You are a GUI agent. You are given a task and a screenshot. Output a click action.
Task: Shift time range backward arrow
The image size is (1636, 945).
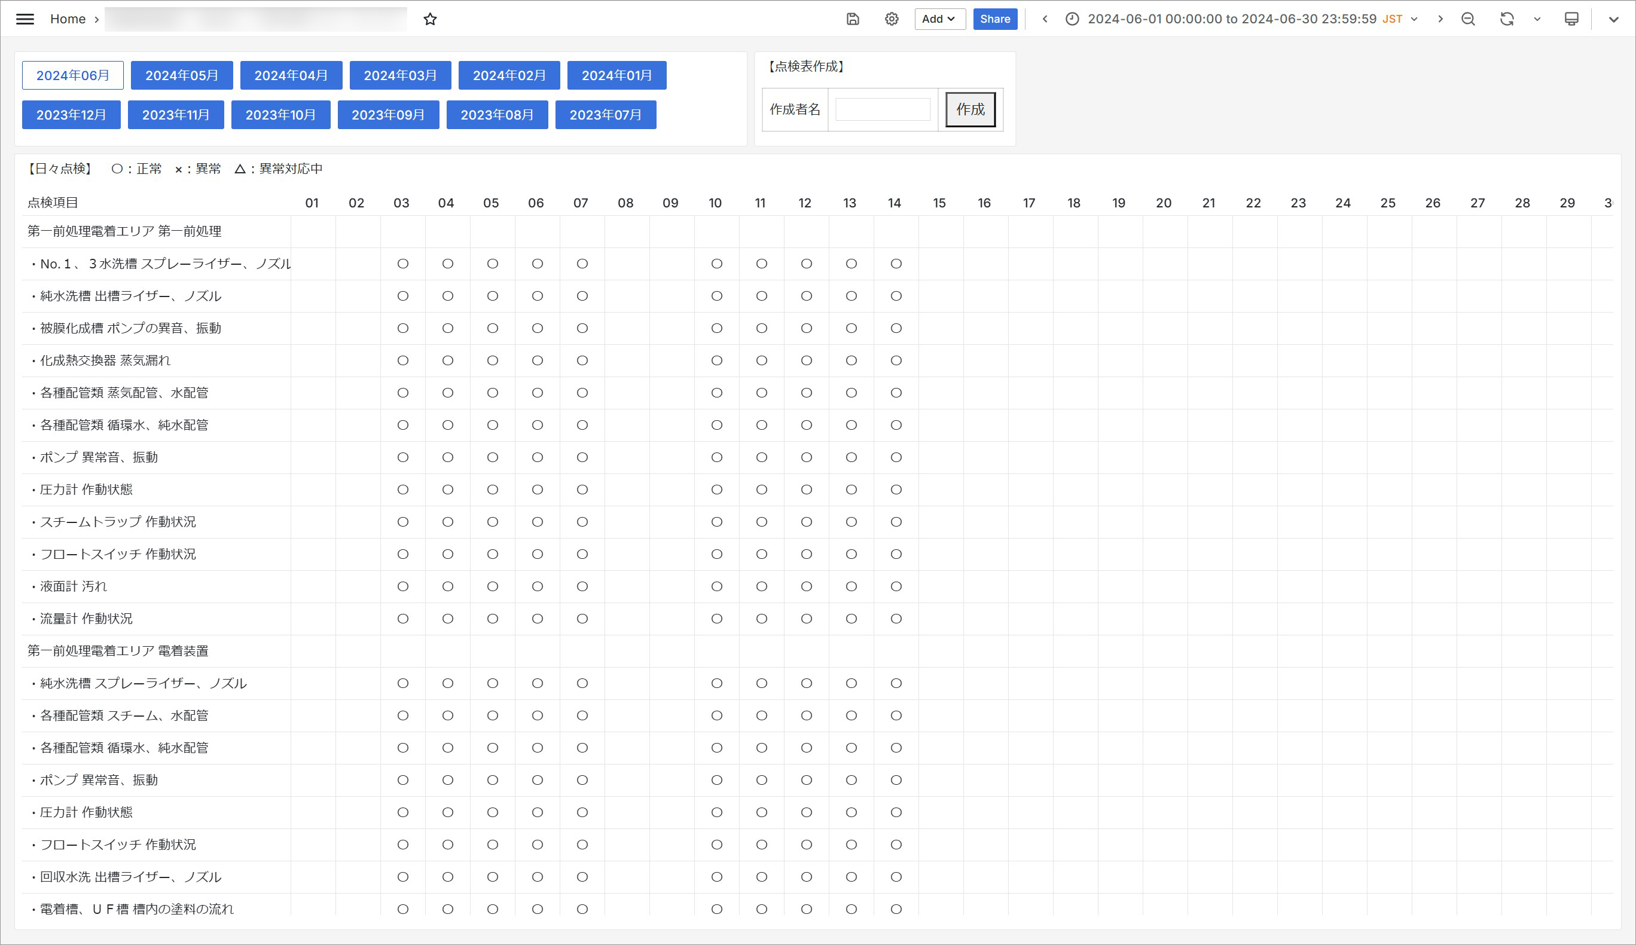click(x=1045, y=19)
